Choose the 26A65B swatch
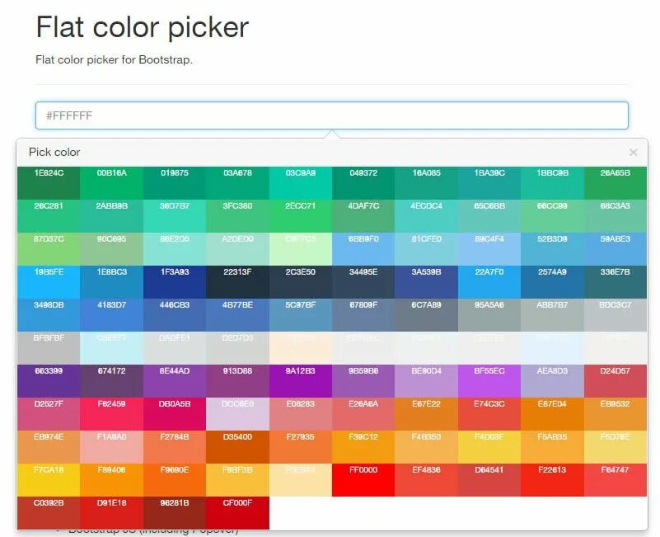 [x=616, y=183]
